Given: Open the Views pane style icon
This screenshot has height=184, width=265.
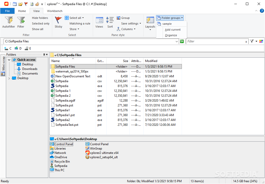Looking at the screenshot, I should click(99, 20).
